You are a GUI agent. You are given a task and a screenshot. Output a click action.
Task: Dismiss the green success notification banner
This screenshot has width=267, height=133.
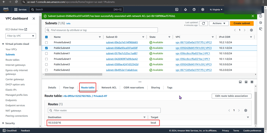coord(253,16)
